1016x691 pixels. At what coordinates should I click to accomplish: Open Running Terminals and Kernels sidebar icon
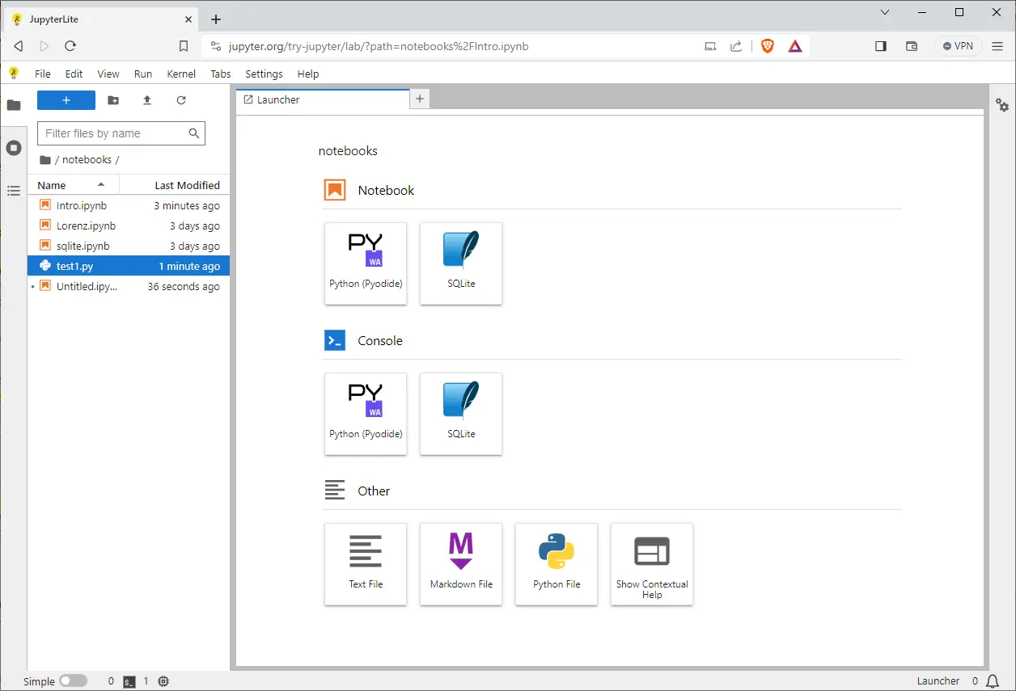tap(14, 148)
